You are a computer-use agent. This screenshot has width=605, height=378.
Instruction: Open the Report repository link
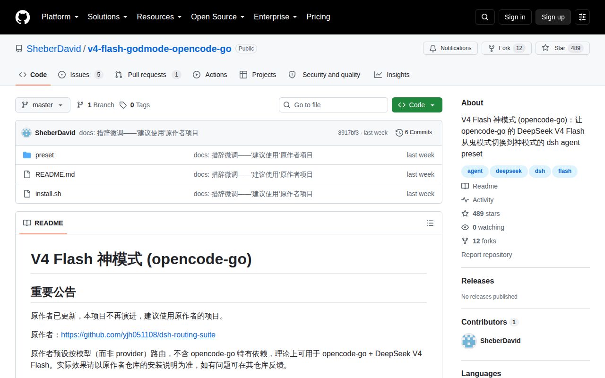(486, 255)
